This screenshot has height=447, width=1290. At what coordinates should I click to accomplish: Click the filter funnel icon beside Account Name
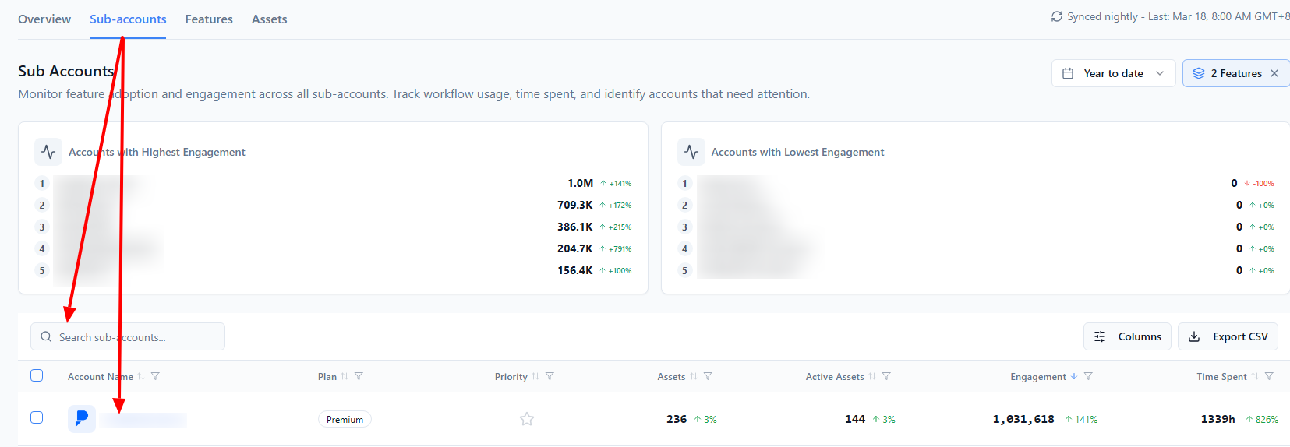tap(155, 376)
